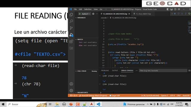Toggle primary side bar layout icon

[168, 9]
